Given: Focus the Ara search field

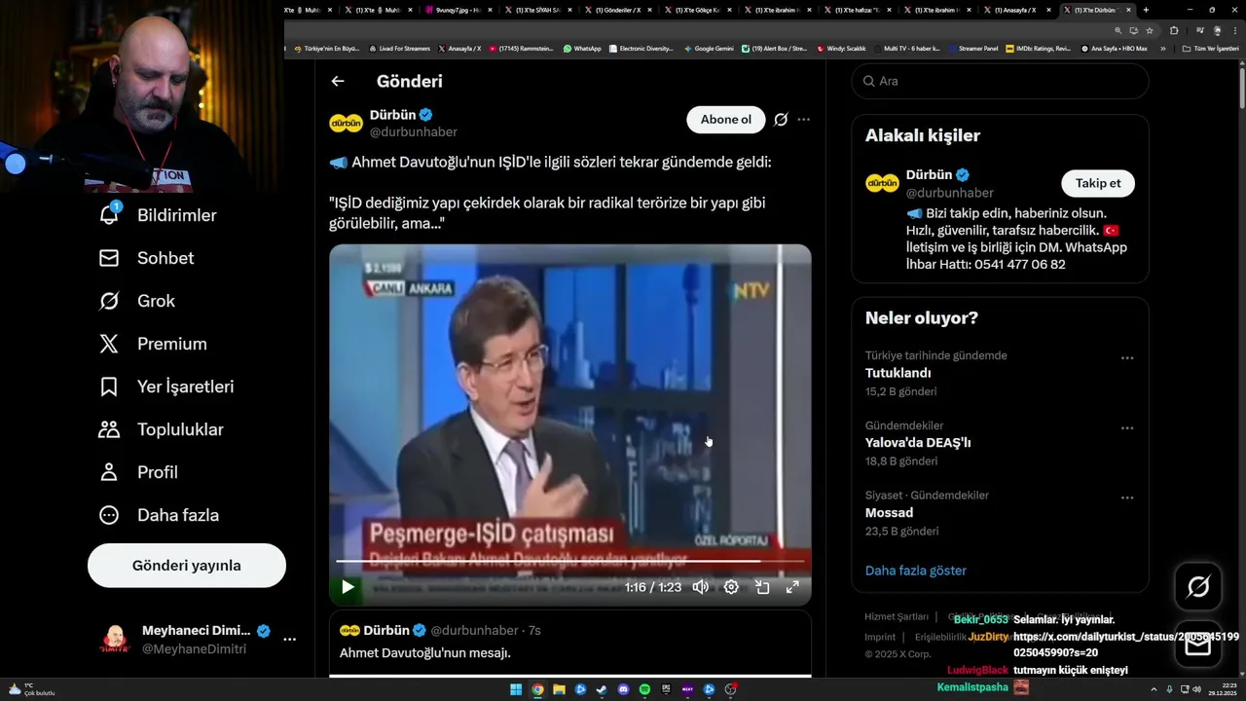Looking at the screenshot, I should click(x=1000, y=82).
